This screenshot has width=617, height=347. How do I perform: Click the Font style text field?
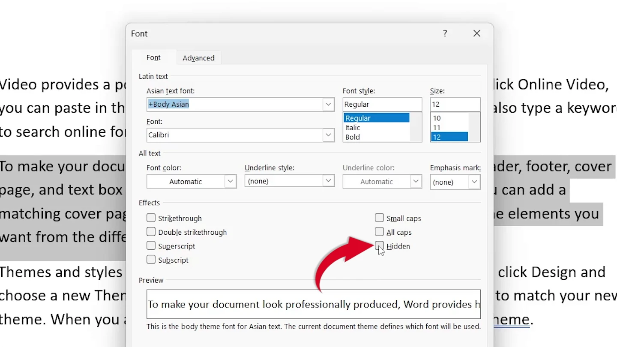(382, 104)
